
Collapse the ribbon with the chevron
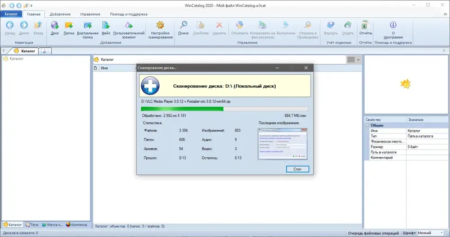pyautogui.click(x=445, y=14)
